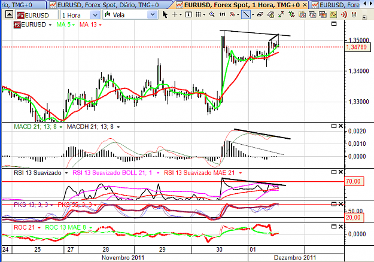Screen dimensions: 374x262
Task: Close the ROC indicator panel
Action: pos(341,226)
